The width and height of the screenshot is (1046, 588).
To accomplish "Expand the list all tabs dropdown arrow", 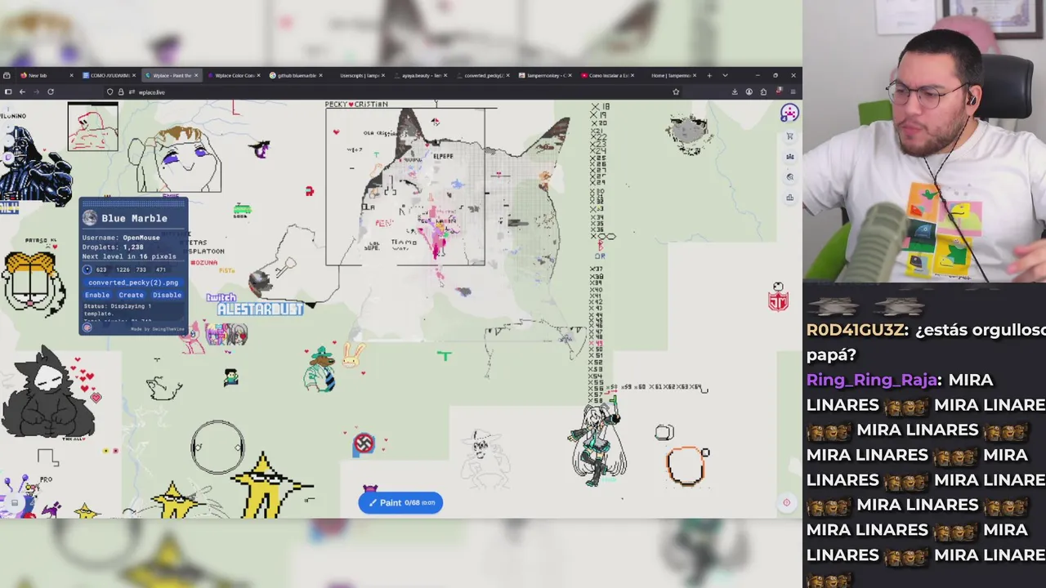I will click(725, 75).
